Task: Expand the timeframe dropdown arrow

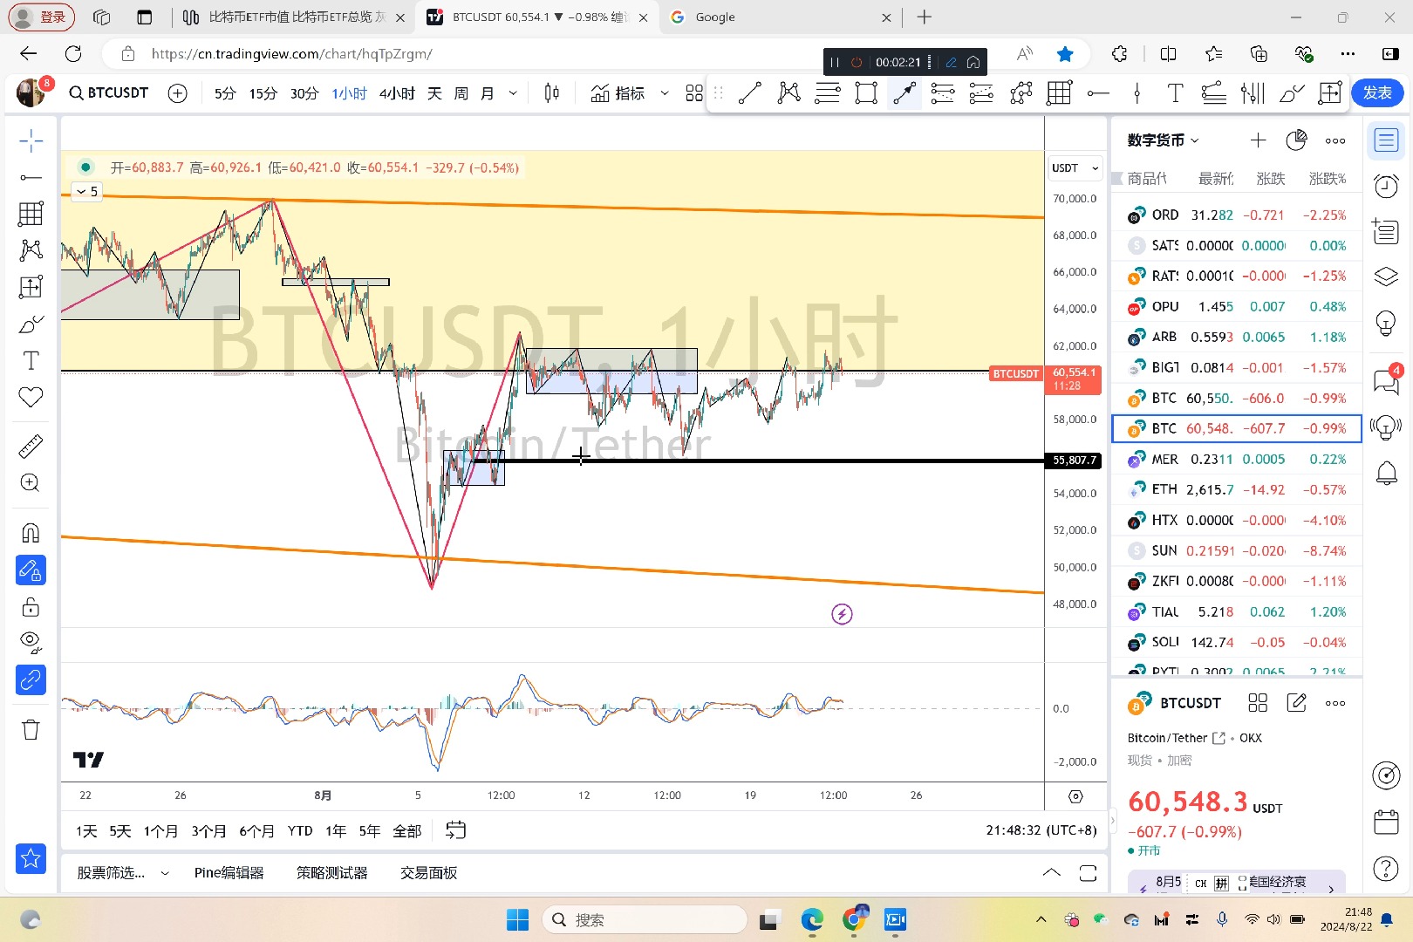Action: pos(513,93)
